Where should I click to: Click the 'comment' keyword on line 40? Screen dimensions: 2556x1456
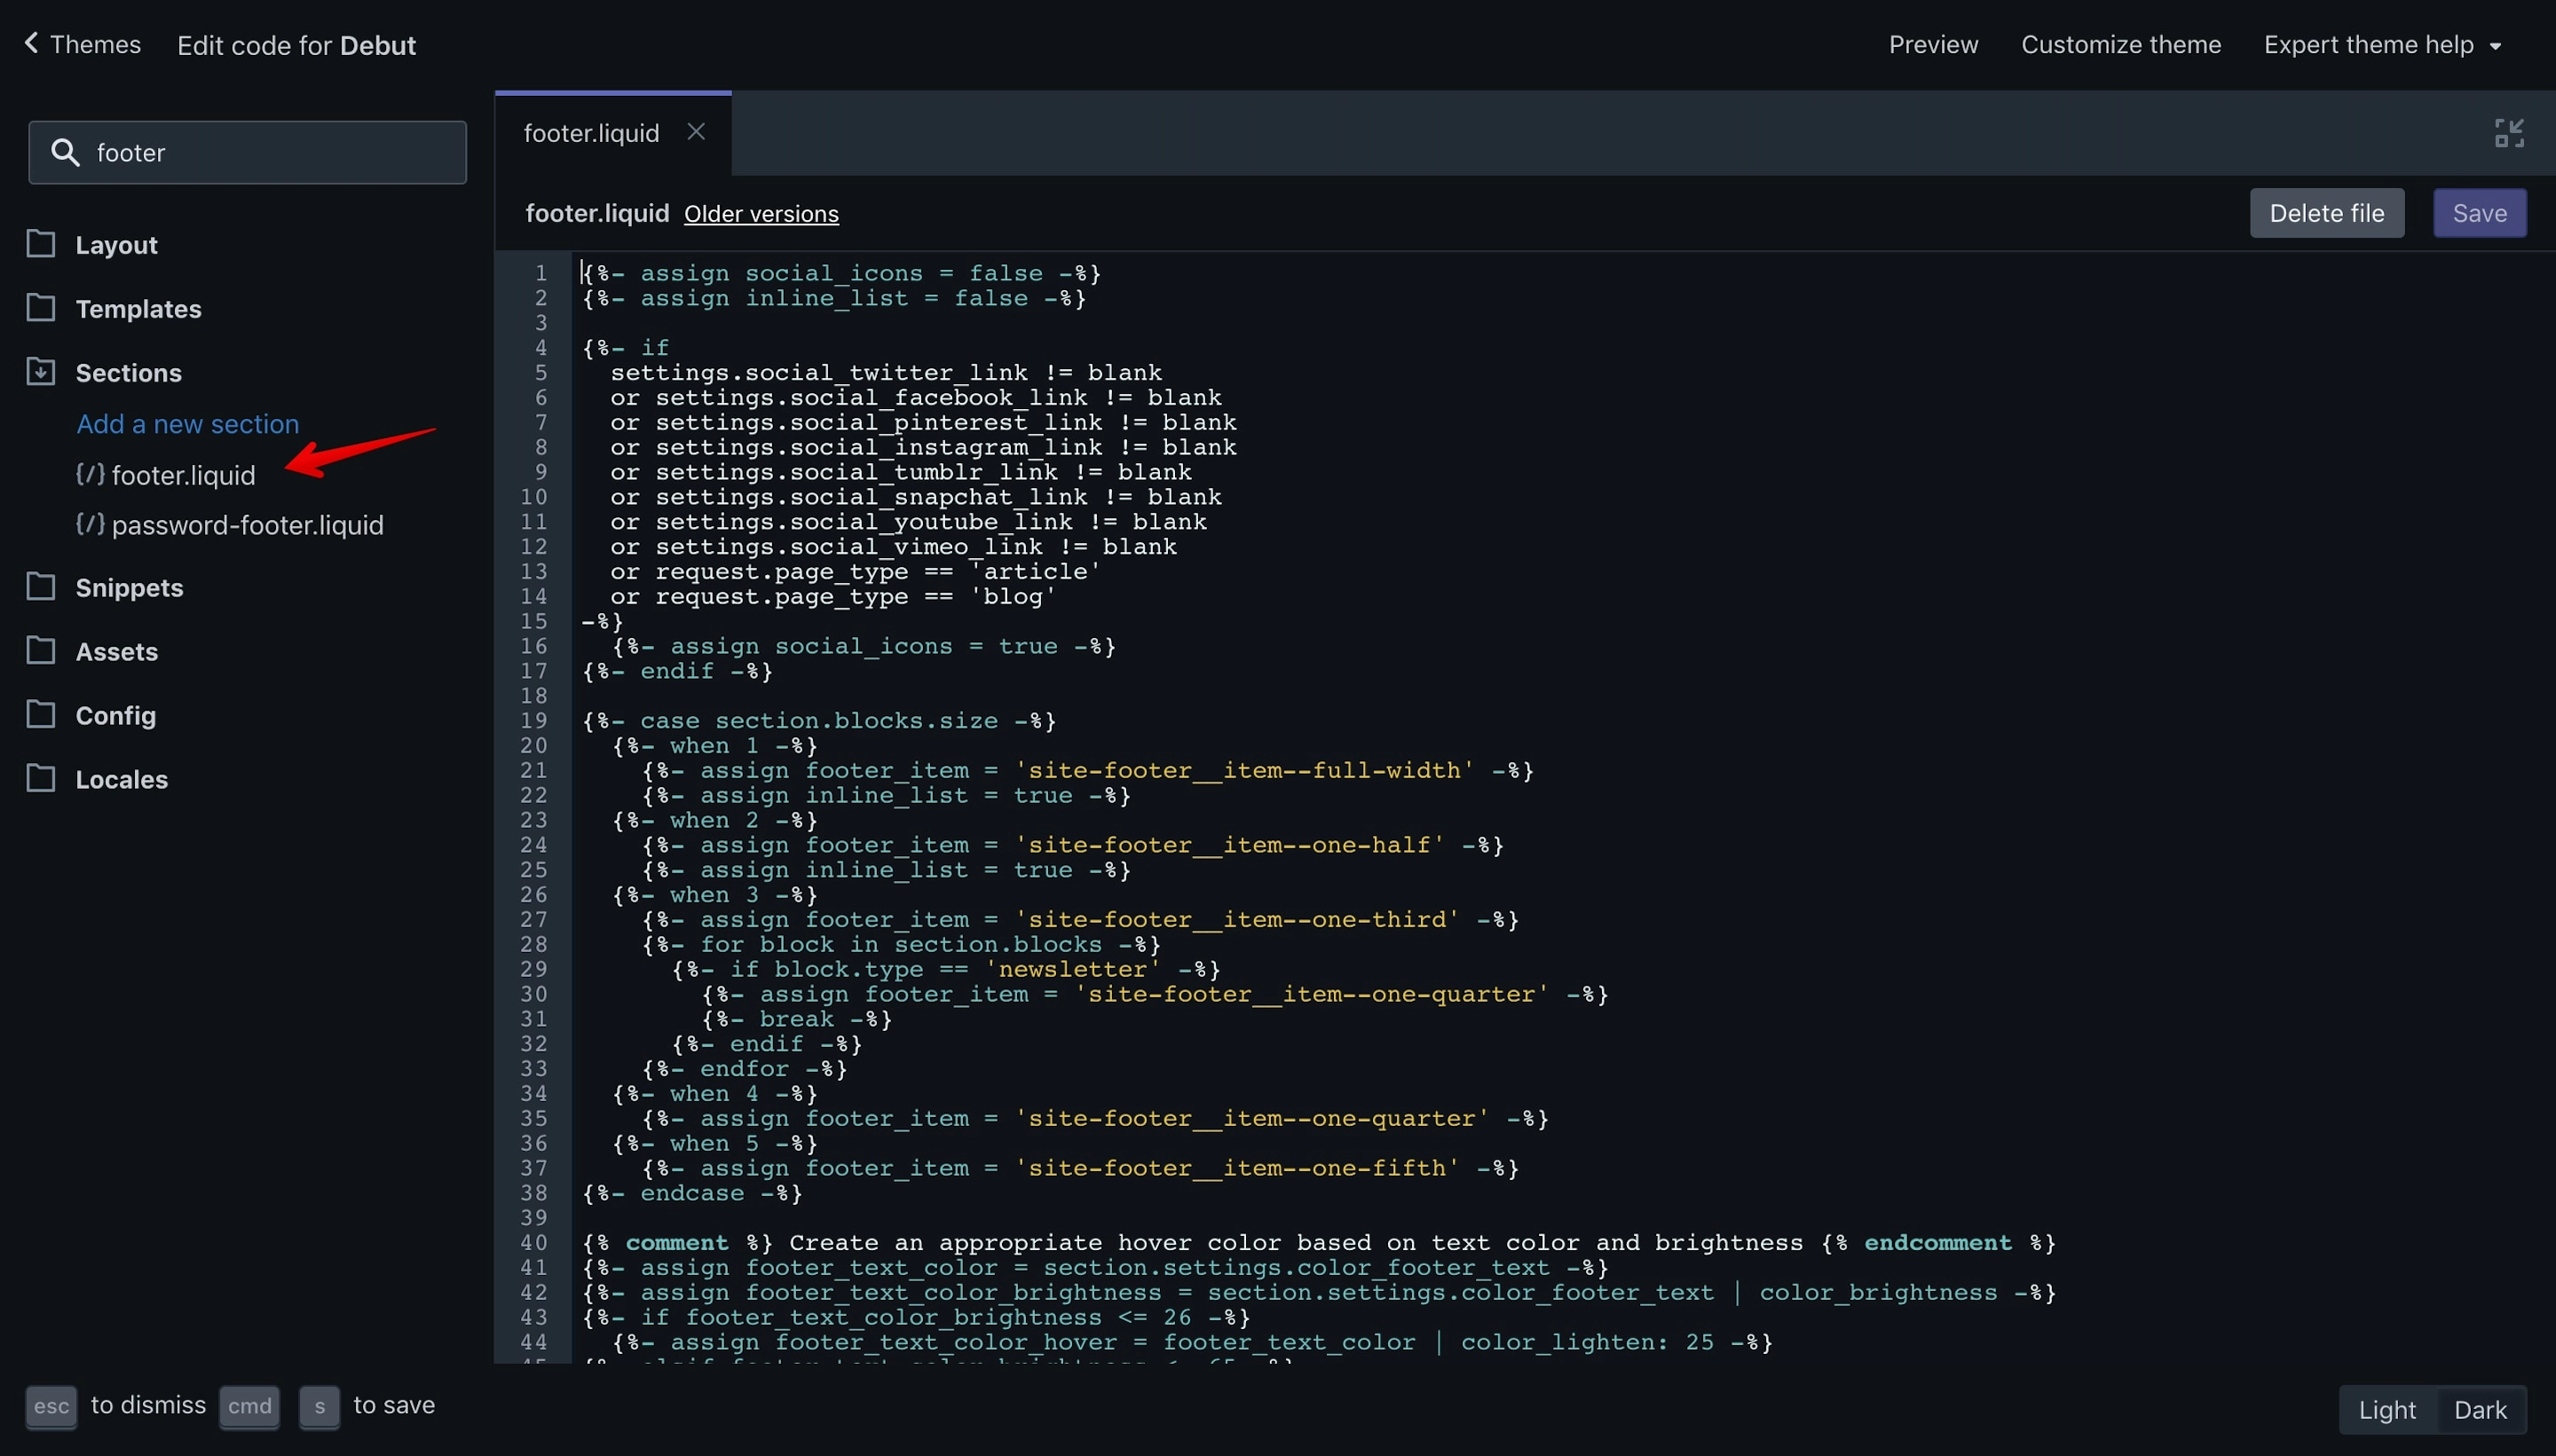tap(677, 1243)
